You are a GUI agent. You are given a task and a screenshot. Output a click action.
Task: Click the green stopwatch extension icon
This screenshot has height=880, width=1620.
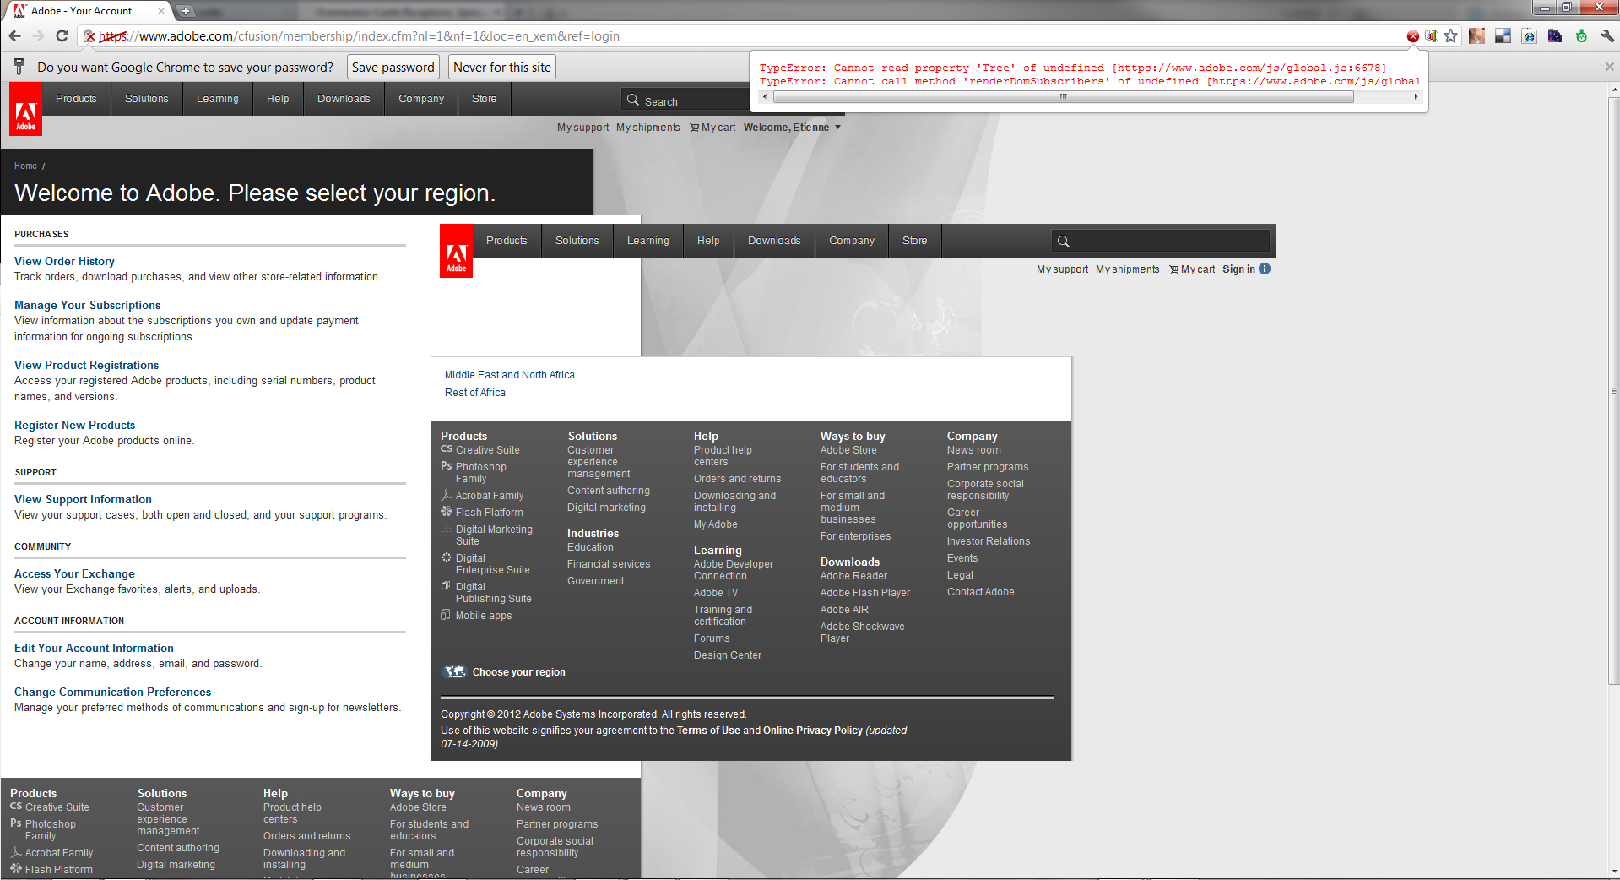(x=1581, y=35)
